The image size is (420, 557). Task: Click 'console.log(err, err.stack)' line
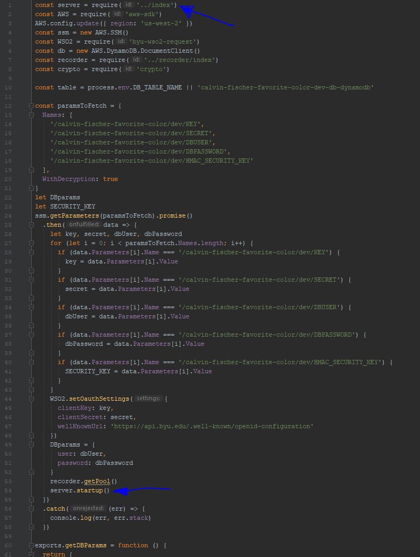point(101,518)
